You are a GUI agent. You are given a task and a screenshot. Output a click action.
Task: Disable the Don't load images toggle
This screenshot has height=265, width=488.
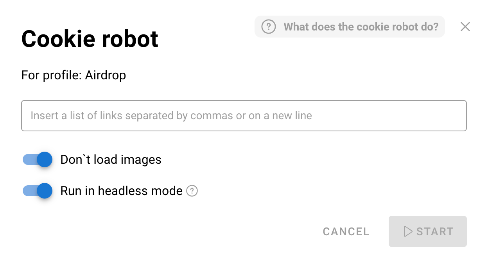click(38, 159)
